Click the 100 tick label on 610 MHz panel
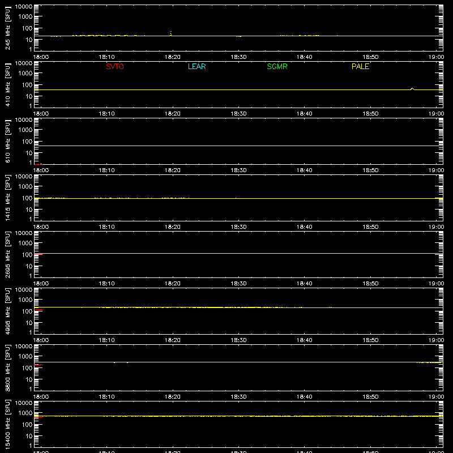 point(27,142)
